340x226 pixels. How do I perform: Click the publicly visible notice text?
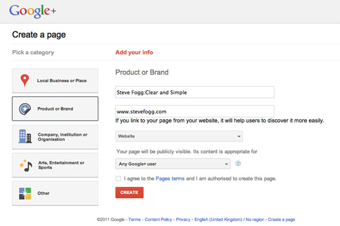coord(187,151)
